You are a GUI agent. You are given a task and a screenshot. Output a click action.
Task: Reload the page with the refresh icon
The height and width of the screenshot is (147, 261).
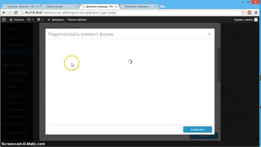point(15,13)
